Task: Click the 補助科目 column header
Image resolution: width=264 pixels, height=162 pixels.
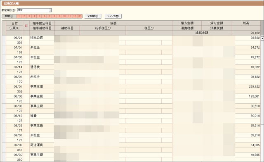Action: pos(67,28)
